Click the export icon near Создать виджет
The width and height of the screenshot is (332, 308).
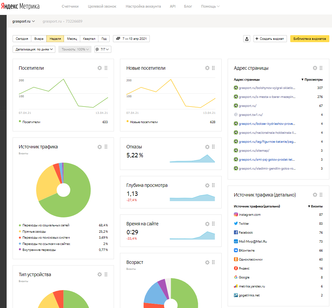coord(247,39)
